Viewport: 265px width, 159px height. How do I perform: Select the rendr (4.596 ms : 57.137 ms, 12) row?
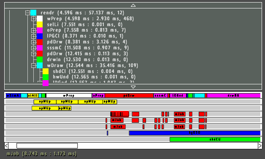coord(82,13)
